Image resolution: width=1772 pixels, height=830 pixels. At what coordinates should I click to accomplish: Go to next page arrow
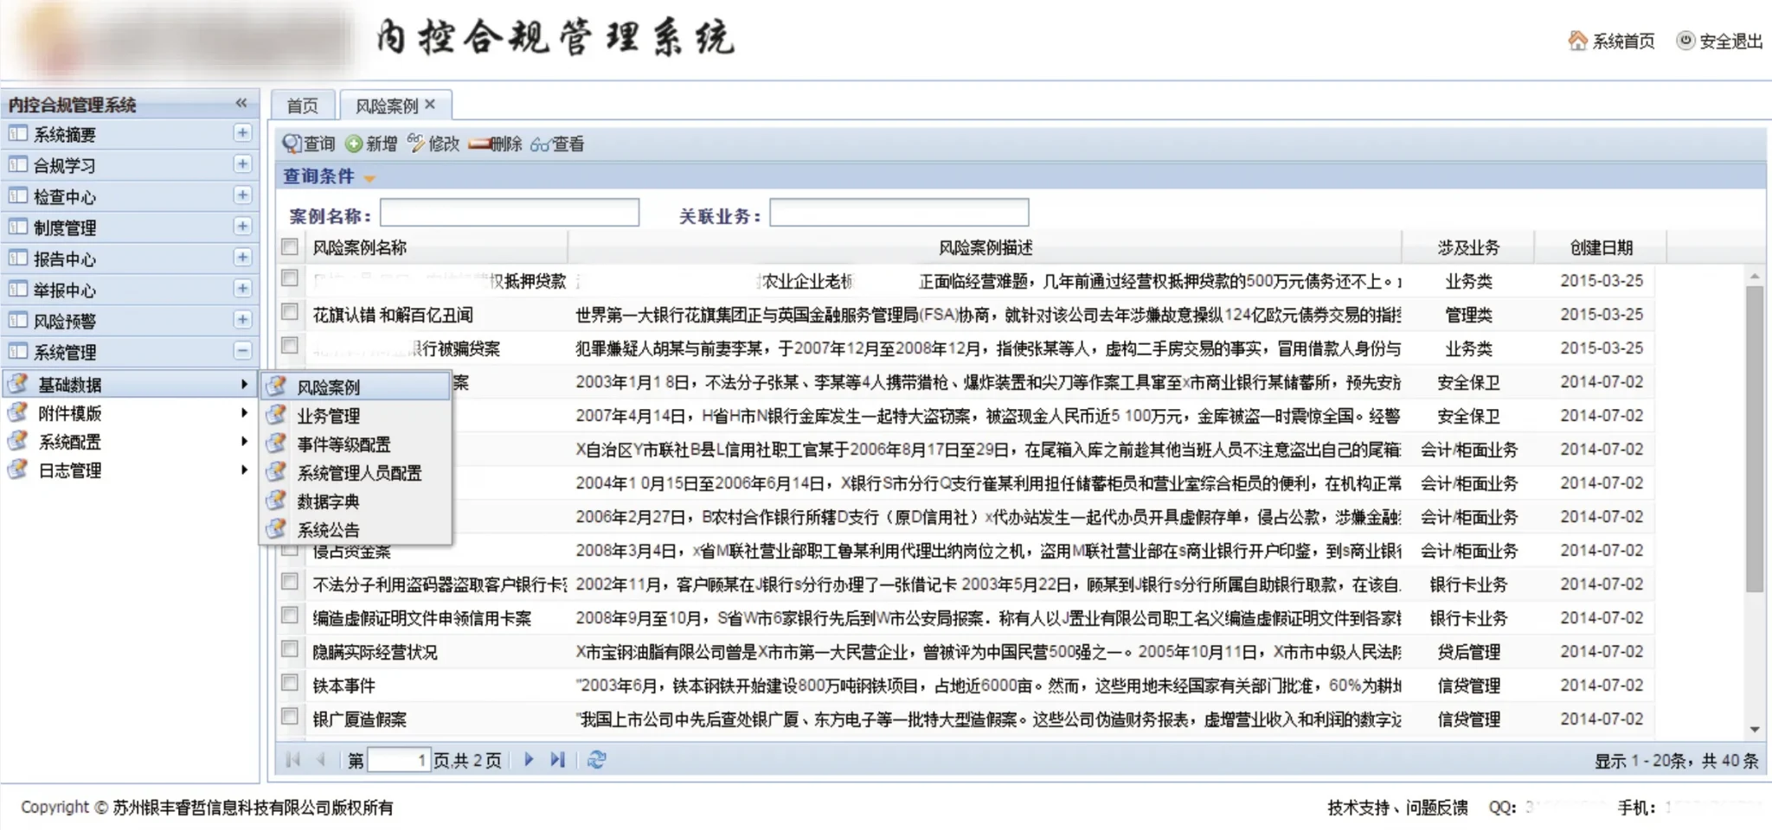click(x=529, y=760)
